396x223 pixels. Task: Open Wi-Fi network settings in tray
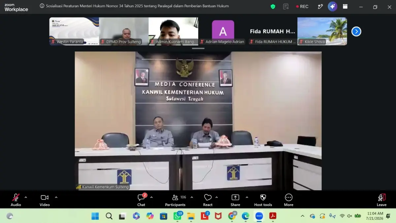tap(342, 216)
